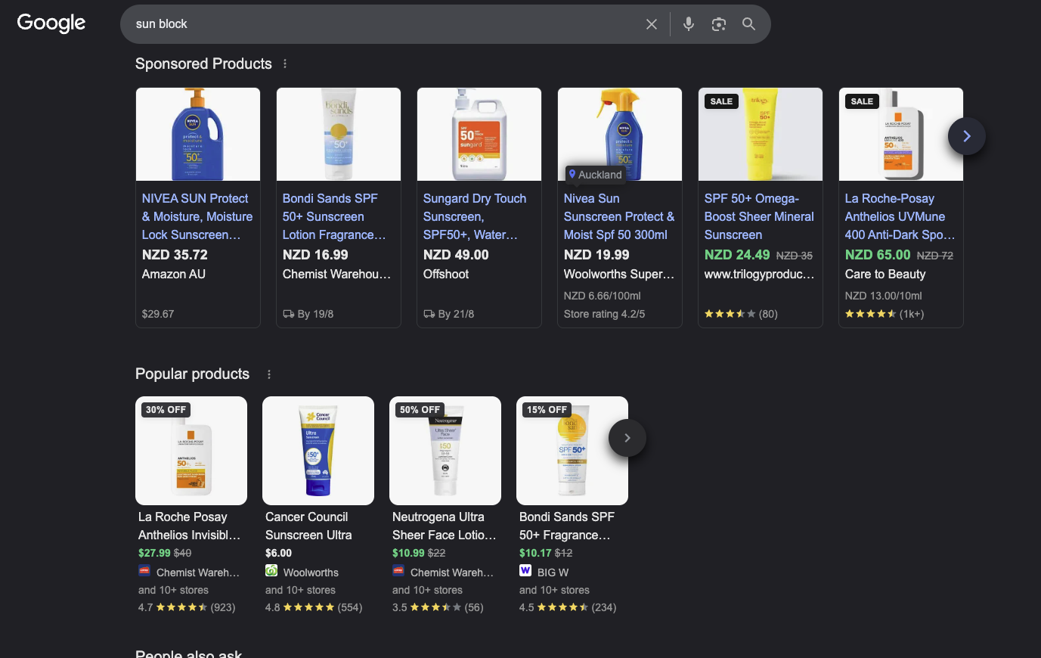Screen dimensions: 1041x658
Task: Click the Offshoot seller name
Action: tap(446, 274)
